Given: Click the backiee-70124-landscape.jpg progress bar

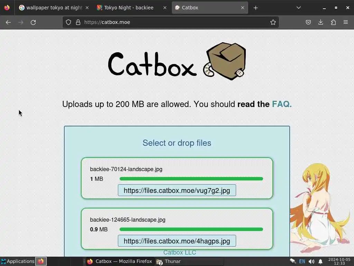Looking at the screenshot, I should pyautogui.click(x=191, y=179).
